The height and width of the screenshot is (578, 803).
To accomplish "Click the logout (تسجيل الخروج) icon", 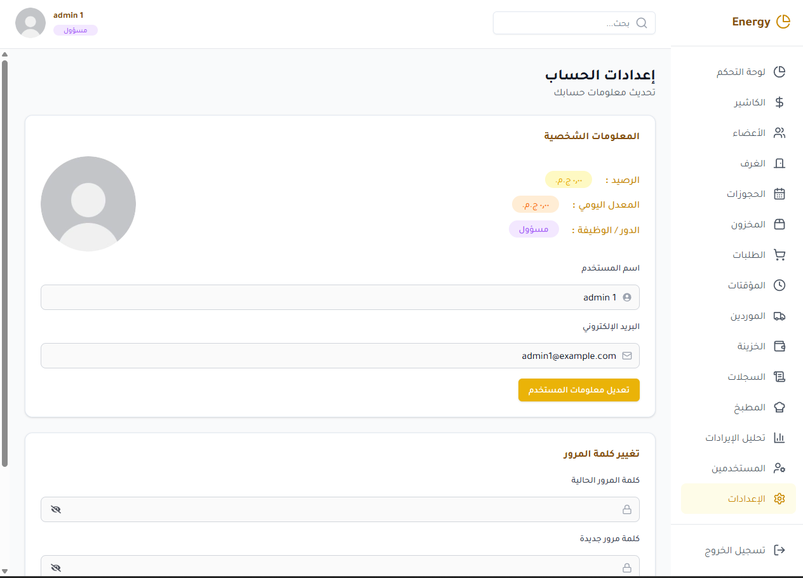I will [x=779, y=550].
